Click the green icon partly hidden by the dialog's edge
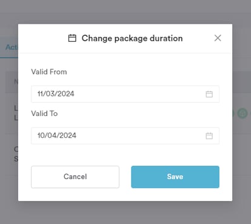Screen dimensions: 251x224 [x=233, y=113]
